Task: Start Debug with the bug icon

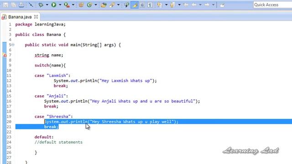Action: click(x=41, y=5)
